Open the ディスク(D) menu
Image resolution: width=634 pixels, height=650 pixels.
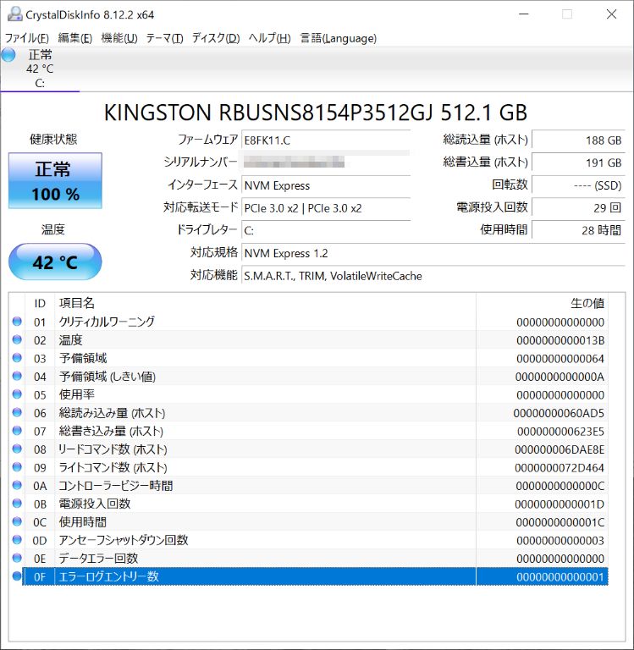coord(216,39)
